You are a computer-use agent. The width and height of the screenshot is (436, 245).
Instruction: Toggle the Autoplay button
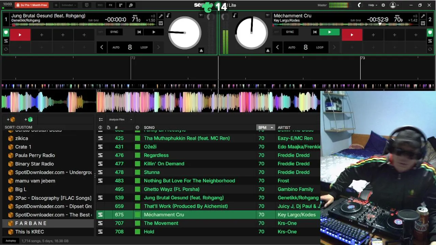pyautogui.click(x=11, y=241)
